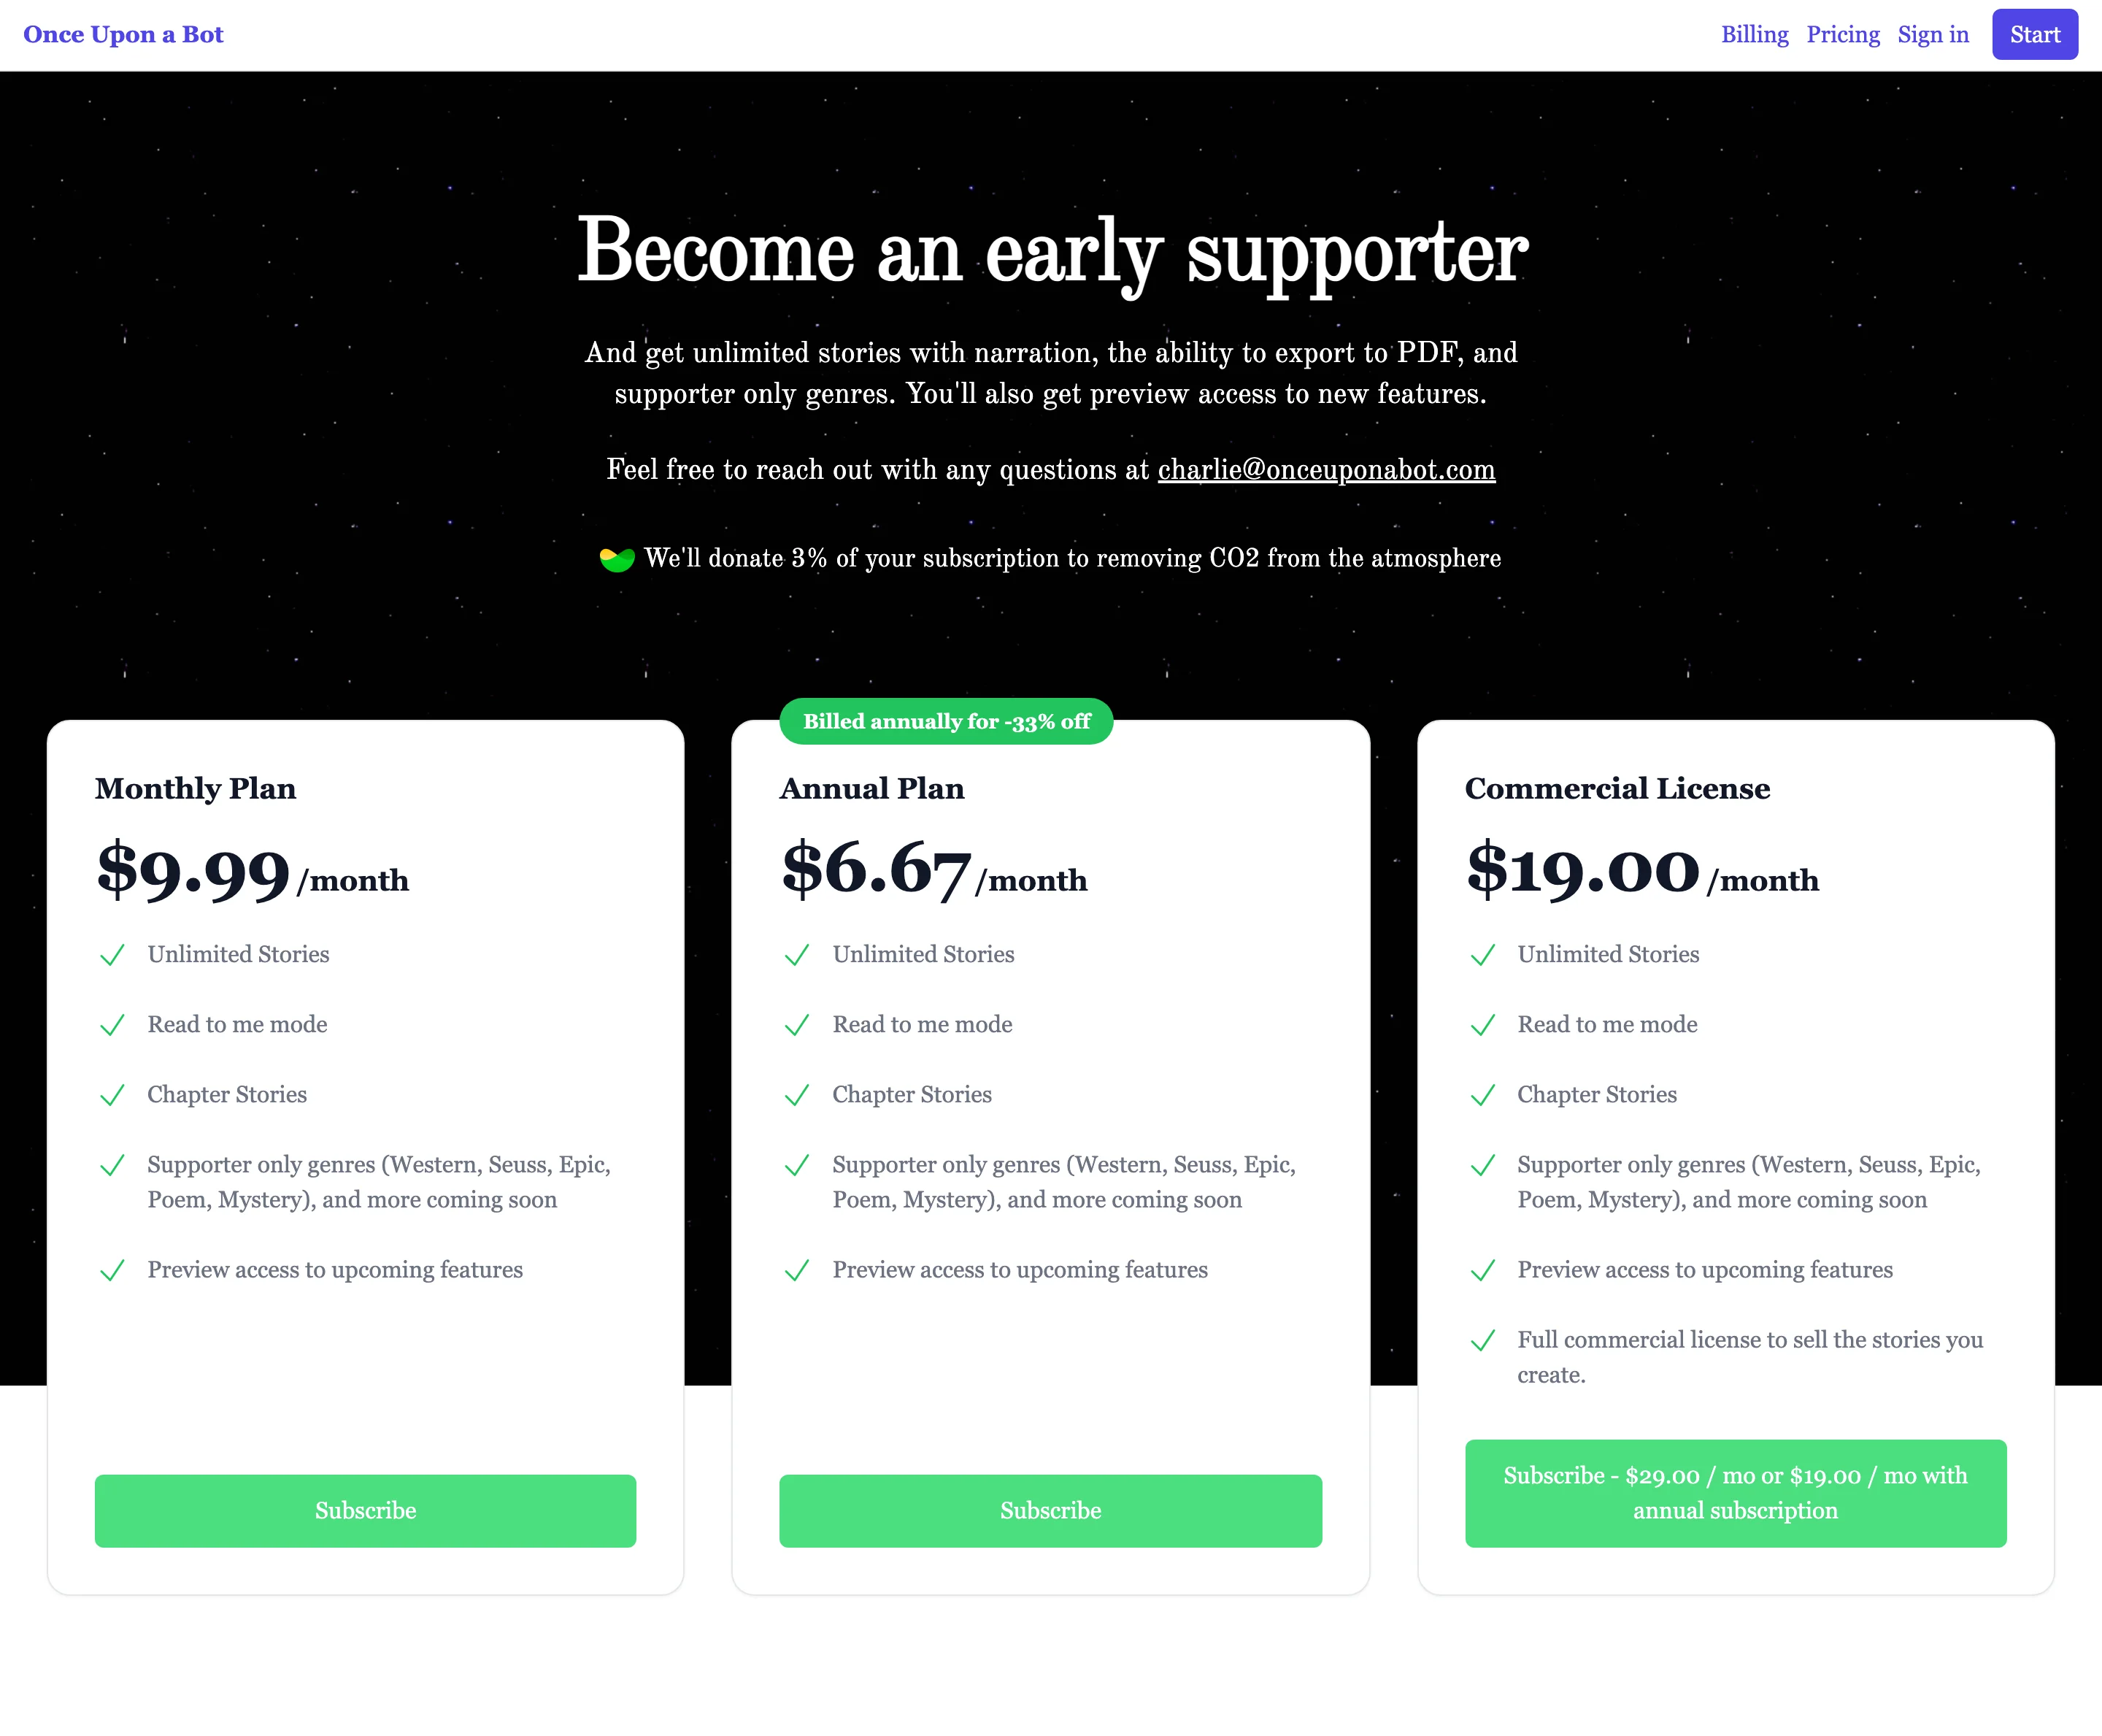The width and height of the screenshot is (2102, 1736).
Task: Click the Billed annually for -33% off badge
Action: 946,721
